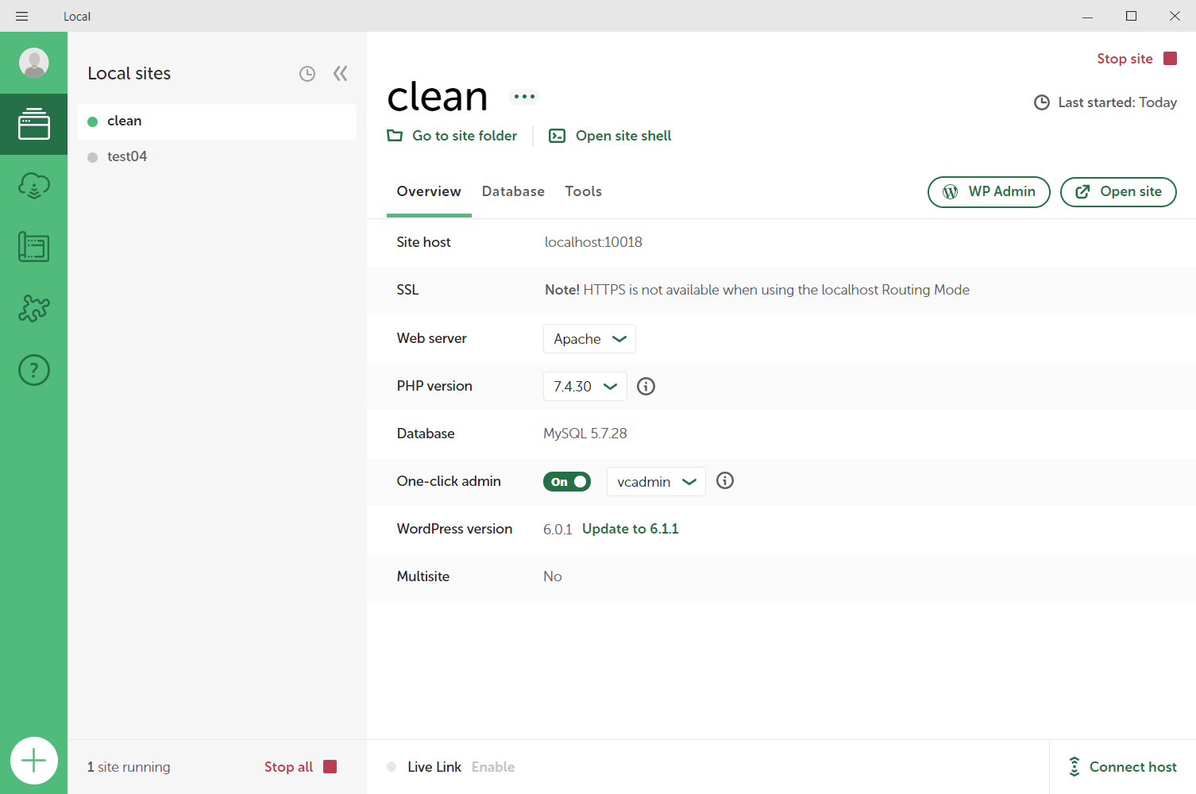1196x794 pixels.
Task: Select the test04 site in list
Action: click(217, 157)
